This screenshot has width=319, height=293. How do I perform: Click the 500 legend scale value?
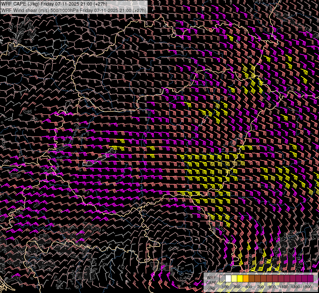[249, 287]
